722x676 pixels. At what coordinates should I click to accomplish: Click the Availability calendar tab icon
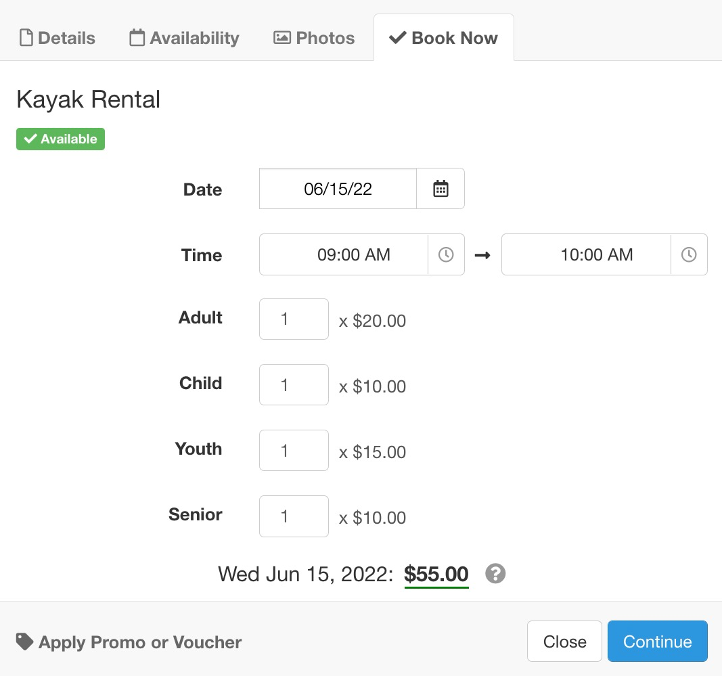[x=137, y=37]
